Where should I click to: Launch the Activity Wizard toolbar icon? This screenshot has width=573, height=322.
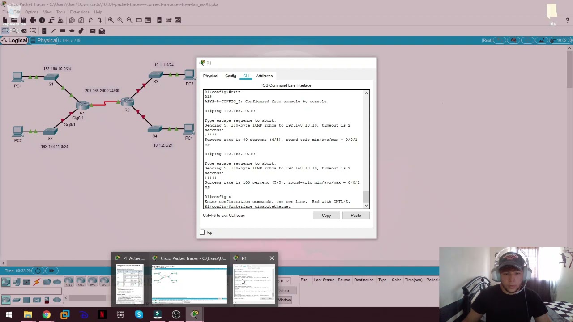tap(60, 20)
